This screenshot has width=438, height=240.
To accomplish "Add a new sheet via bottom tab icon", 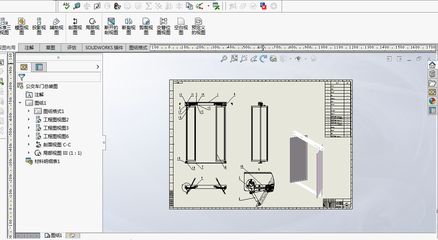I will pos(72,235).
